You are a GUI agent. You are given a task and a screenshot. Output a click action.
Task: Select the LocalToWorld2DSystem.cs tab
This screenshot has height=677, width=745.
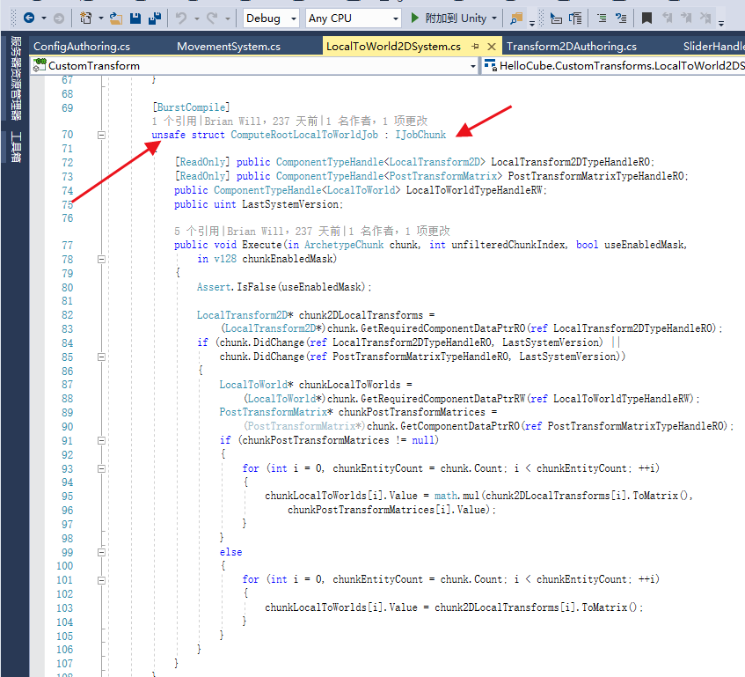click(x=393, y=46)
